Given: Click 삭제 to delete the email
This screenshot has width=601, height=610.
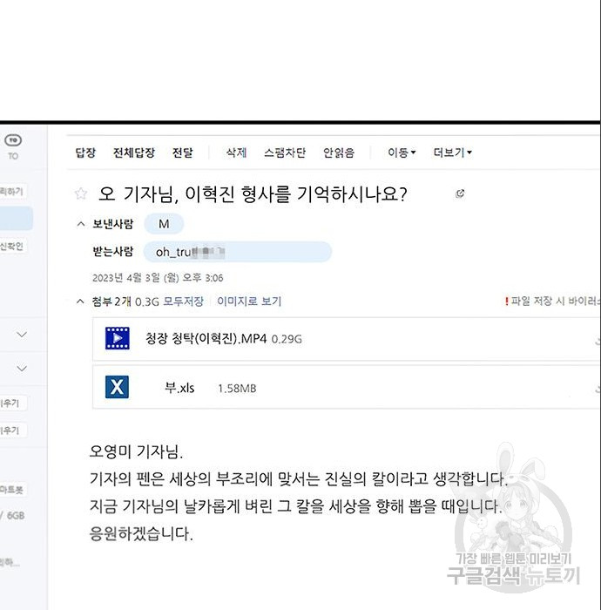Looking at the screenshot, I should (236, 152).
